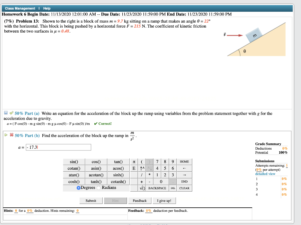Viewport: 301px width, 225px height.
Task: Click the E scientific notation key
Action: click(134, 168)
